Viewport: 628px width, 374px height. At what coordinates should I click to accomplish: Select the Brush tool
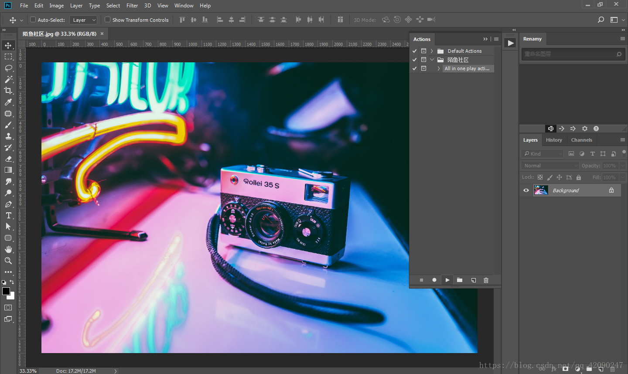click(x=8, y=125)
